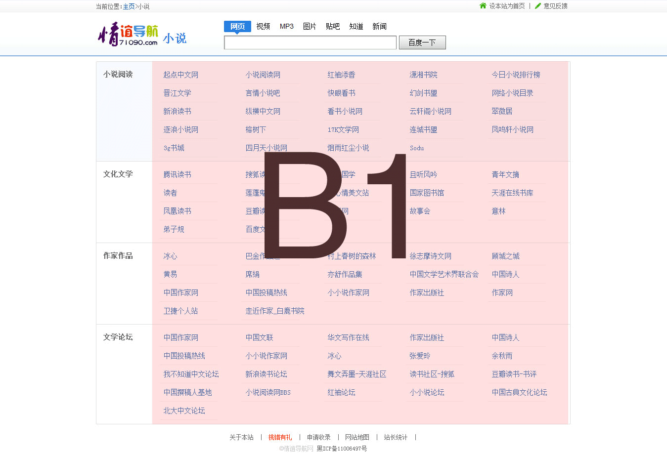Open the 中国古典文化论坛 link
Image resolution: width=667 pixels, height=453 pixels.
point(520,392)
